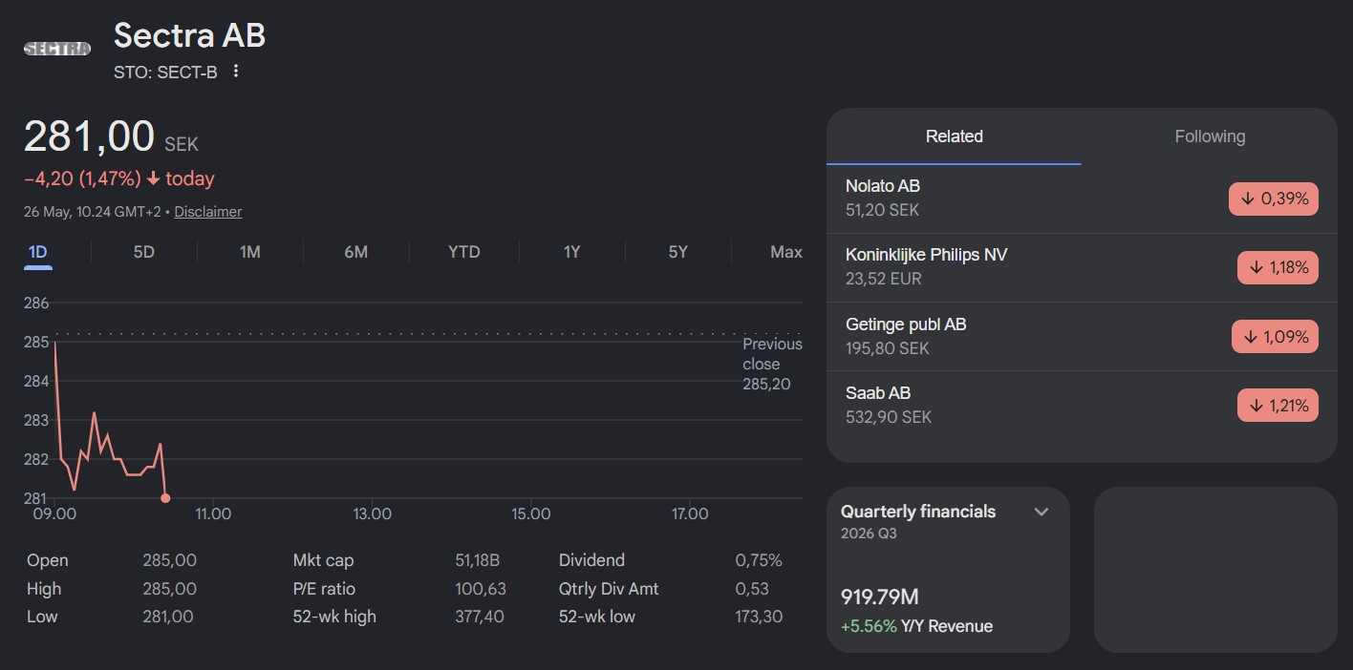The width and height of the screenshot is (1353, 670).
Task: Click the Saab price 532,90 SEK
Action: coord(889,417)
